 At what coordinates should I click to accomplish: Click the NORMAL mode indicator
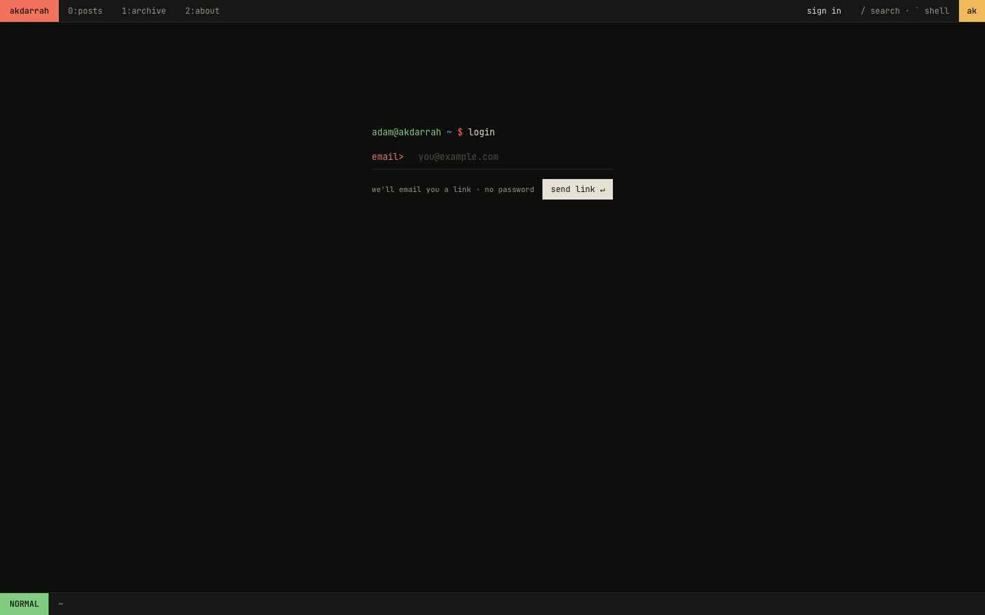pos(24,604)
